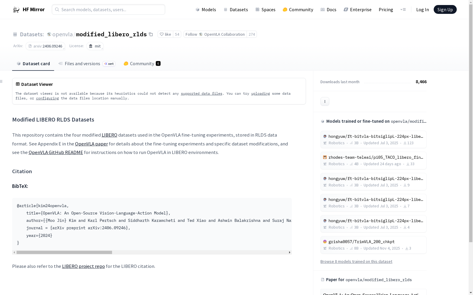
Task: Click the OpenVLA Collaboration avatar in Follow button
Action: tap(201, 34)
